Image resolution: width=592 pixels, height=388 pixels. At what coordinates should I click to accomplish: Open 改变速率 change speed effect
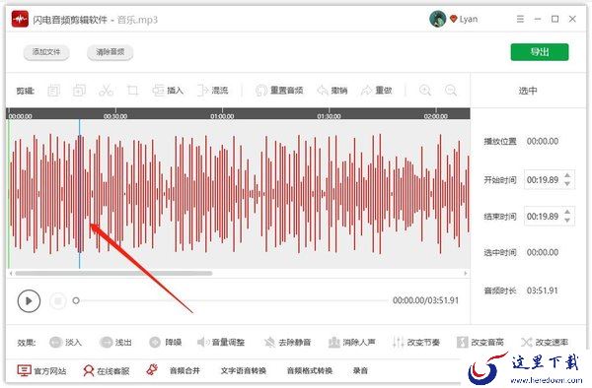click(545, 342)
